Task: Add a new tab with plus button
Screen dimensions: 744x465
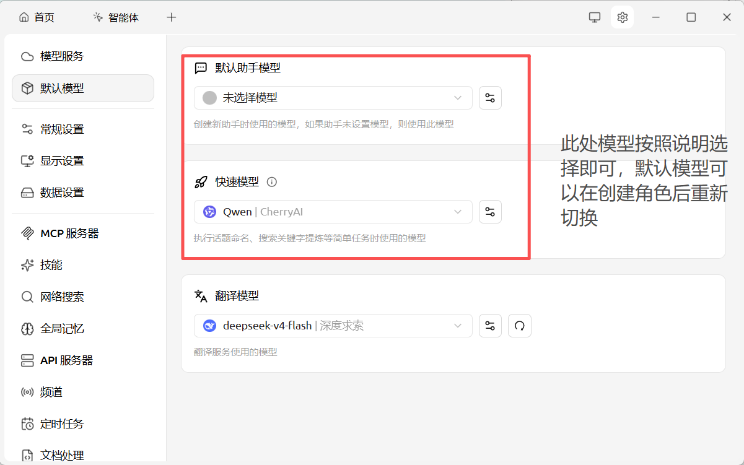Action: pos(172,17)
